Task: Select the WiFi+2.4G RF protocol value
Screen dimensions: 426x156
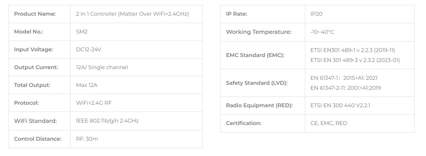Action: click(x=94, y=103)
